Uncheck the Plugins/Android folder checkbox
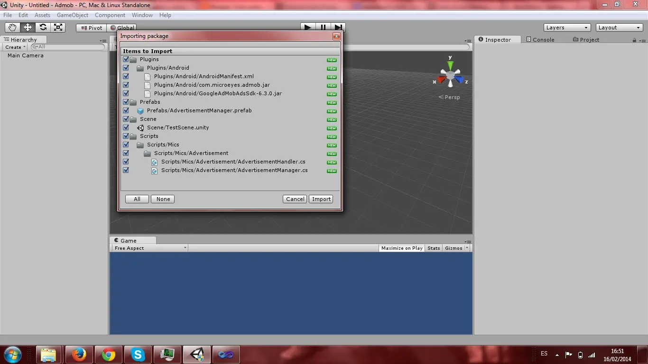The width and height of the screenshot is (648, 364). (x=126, y=68)
